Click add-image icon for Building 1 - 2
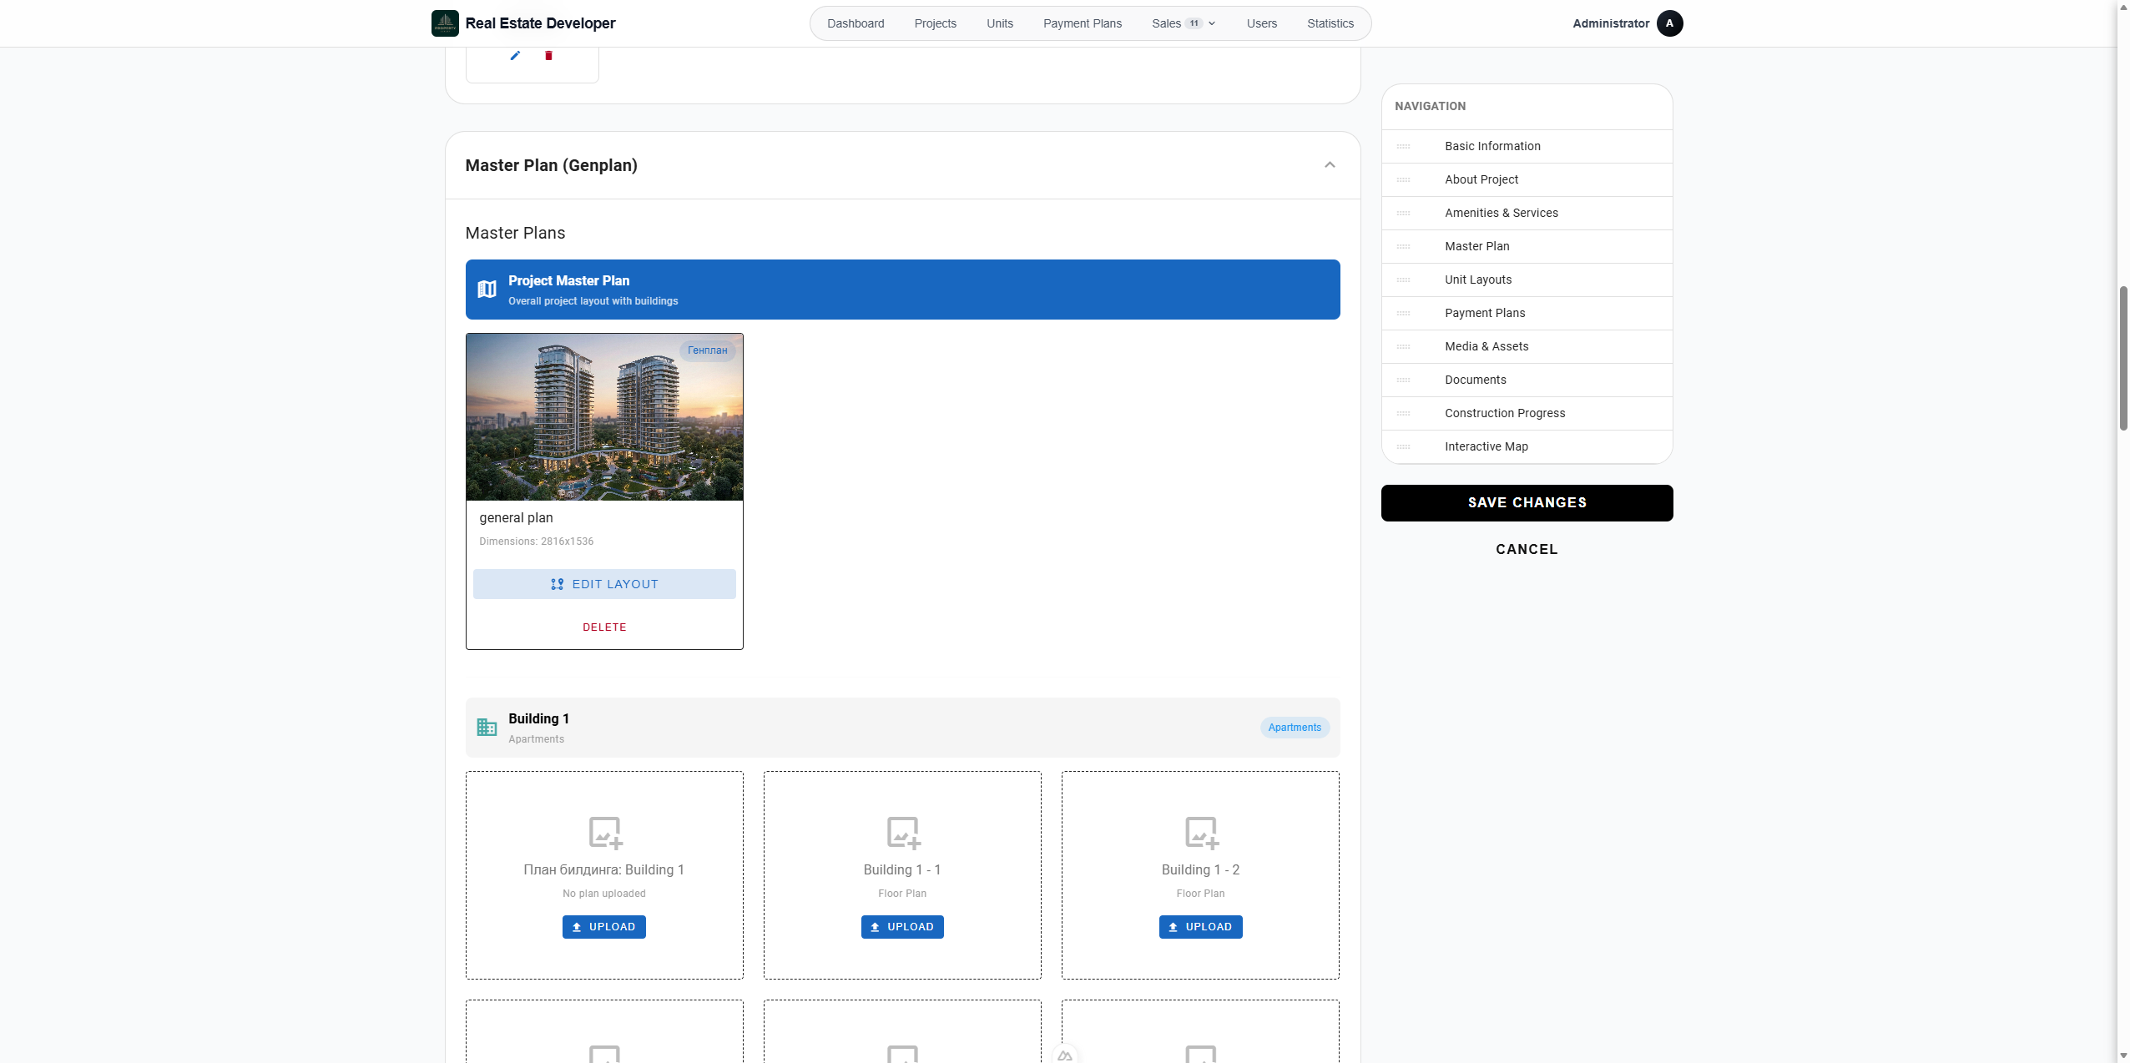 1201,832
